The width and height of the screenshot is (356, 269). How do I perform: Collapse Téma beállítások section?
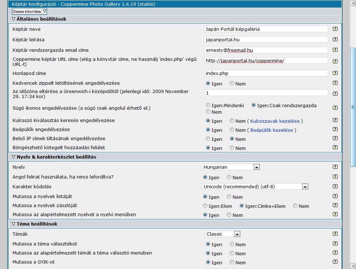click(13, 224)
